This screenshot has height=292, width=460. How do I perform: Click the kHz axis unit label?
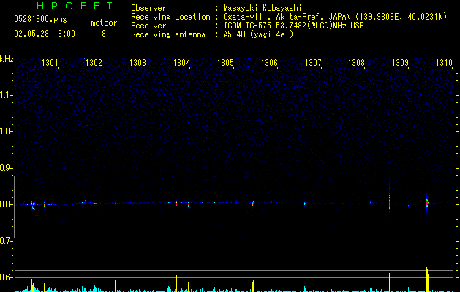(7, 59)
